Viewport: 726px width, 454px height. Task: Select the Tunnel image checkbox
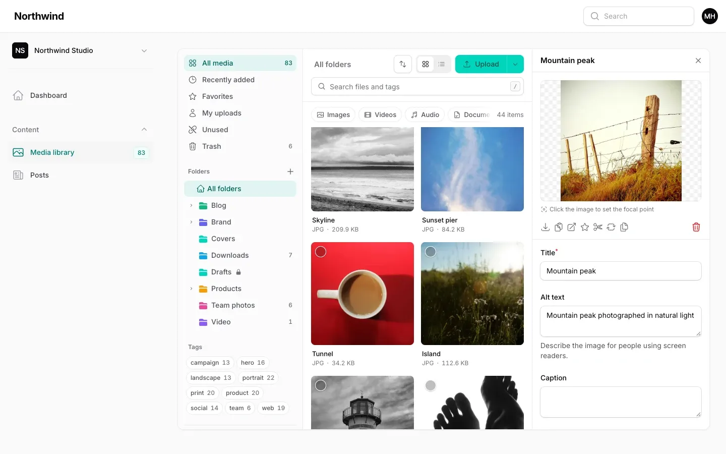coord(321,252)
